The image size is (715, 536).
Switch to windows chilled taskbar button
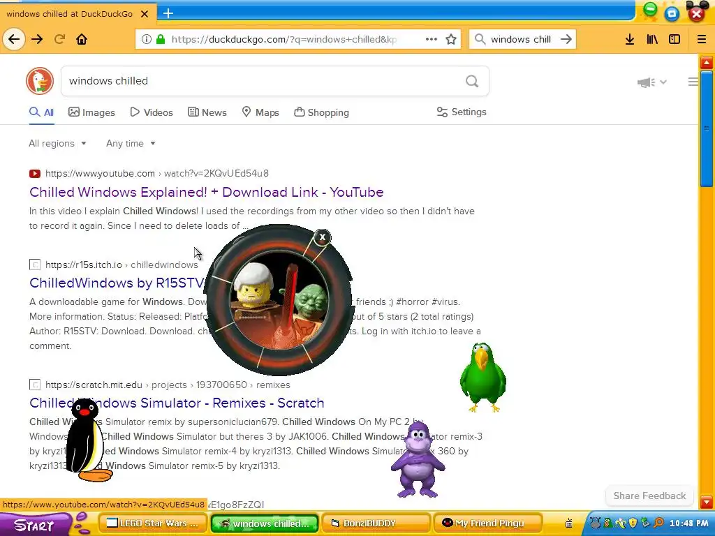(x=266, y=523)
